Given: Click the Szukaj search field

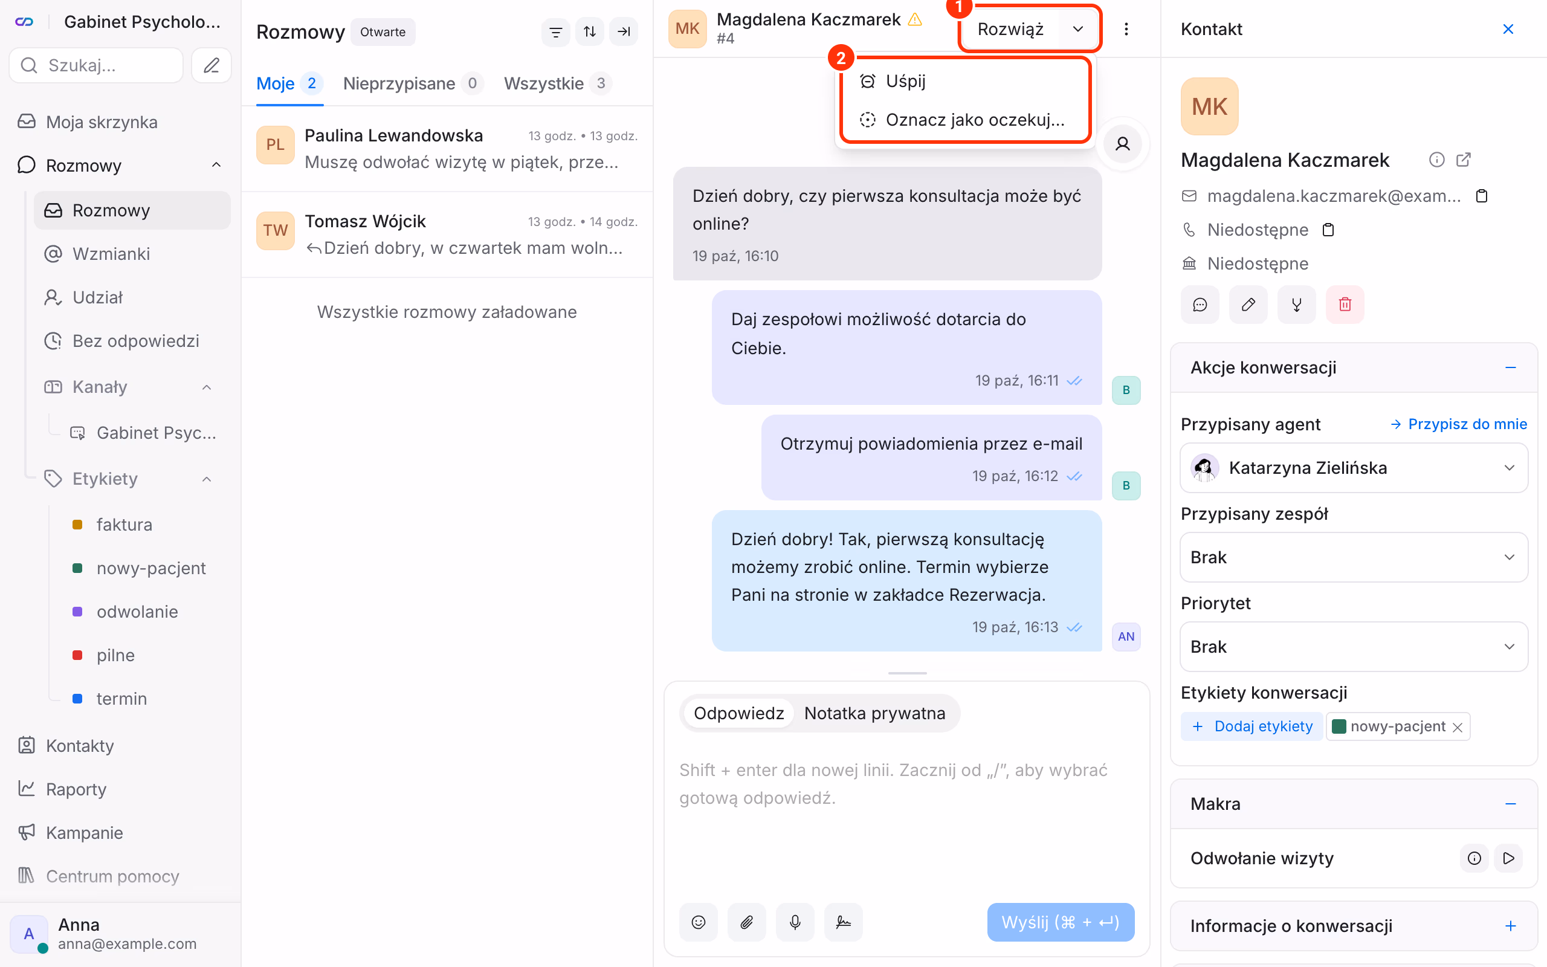Looking at the screenshot, I should 96,65.
